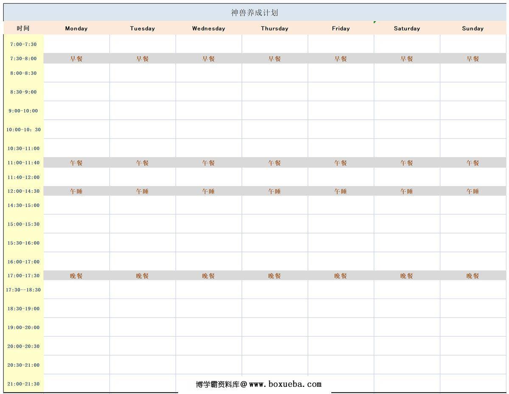
Task: Select Wednesday's 午睡 cell
Action: 209,191
